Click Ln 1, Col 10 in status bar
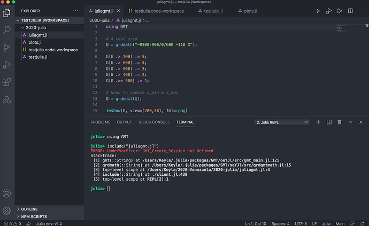This screenshot has height=226, width=369. pyautogui.click(x=255, y=224)
